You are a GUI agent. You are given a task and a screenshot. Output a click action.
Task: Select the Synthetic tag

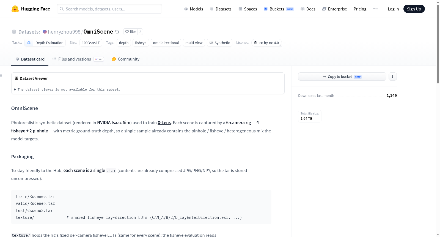coord(219,43)
